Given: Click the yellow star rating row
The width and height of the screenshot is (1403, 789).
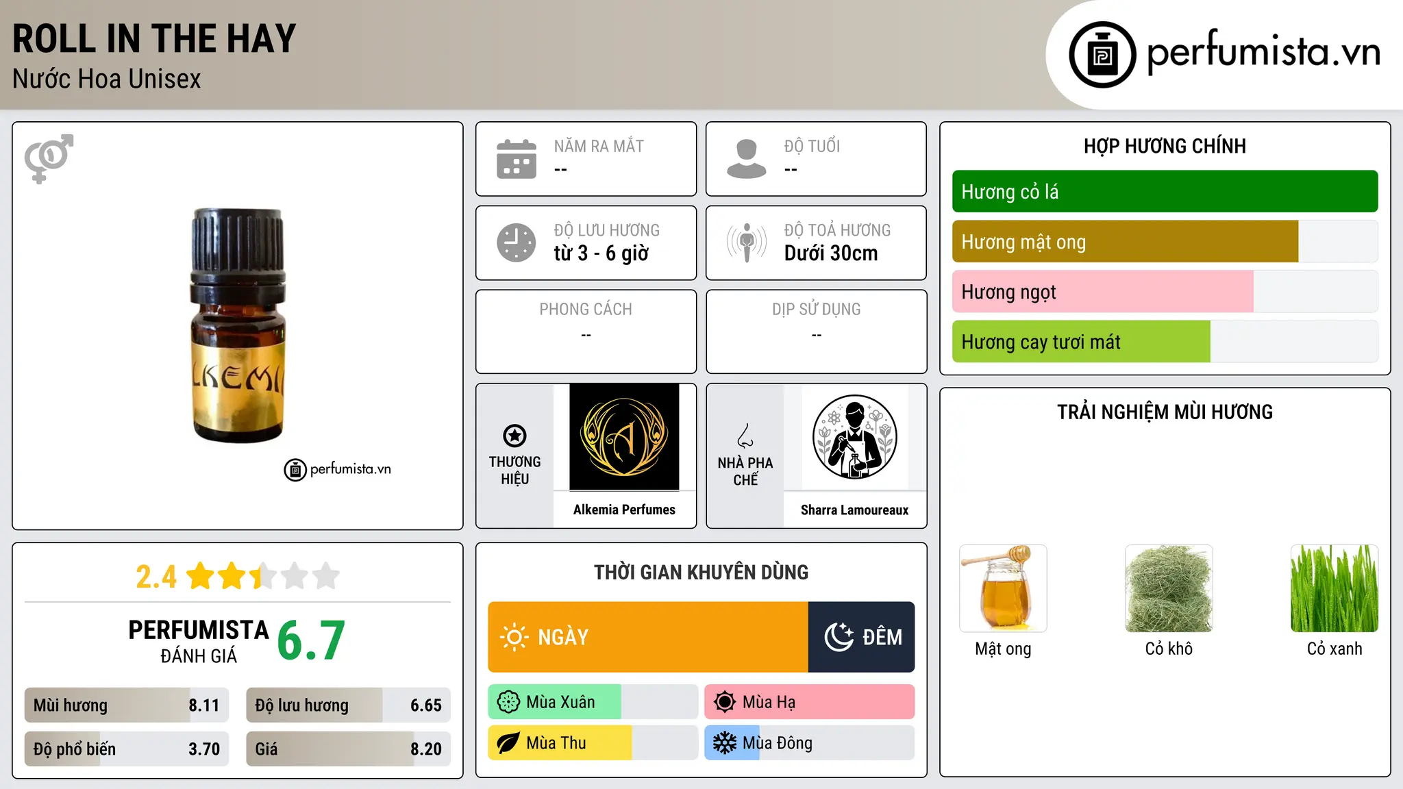Looking at the screenshot, I should [263, 576].
